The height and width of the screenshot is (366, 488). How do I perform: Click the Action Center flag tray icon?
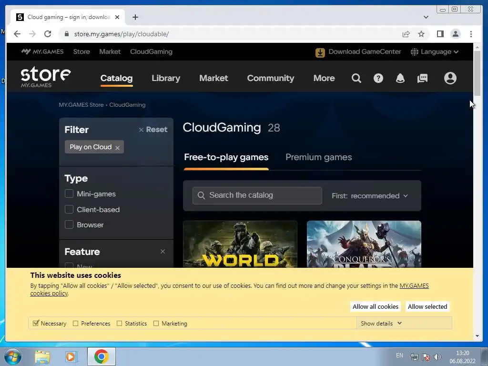pos(426,357)
